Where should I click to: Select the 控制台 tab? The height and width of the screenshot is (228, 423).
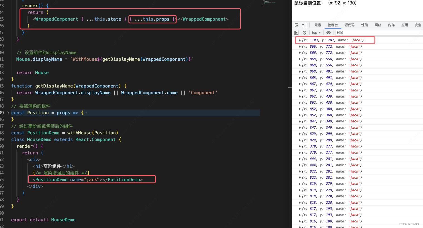click(333, 25)
